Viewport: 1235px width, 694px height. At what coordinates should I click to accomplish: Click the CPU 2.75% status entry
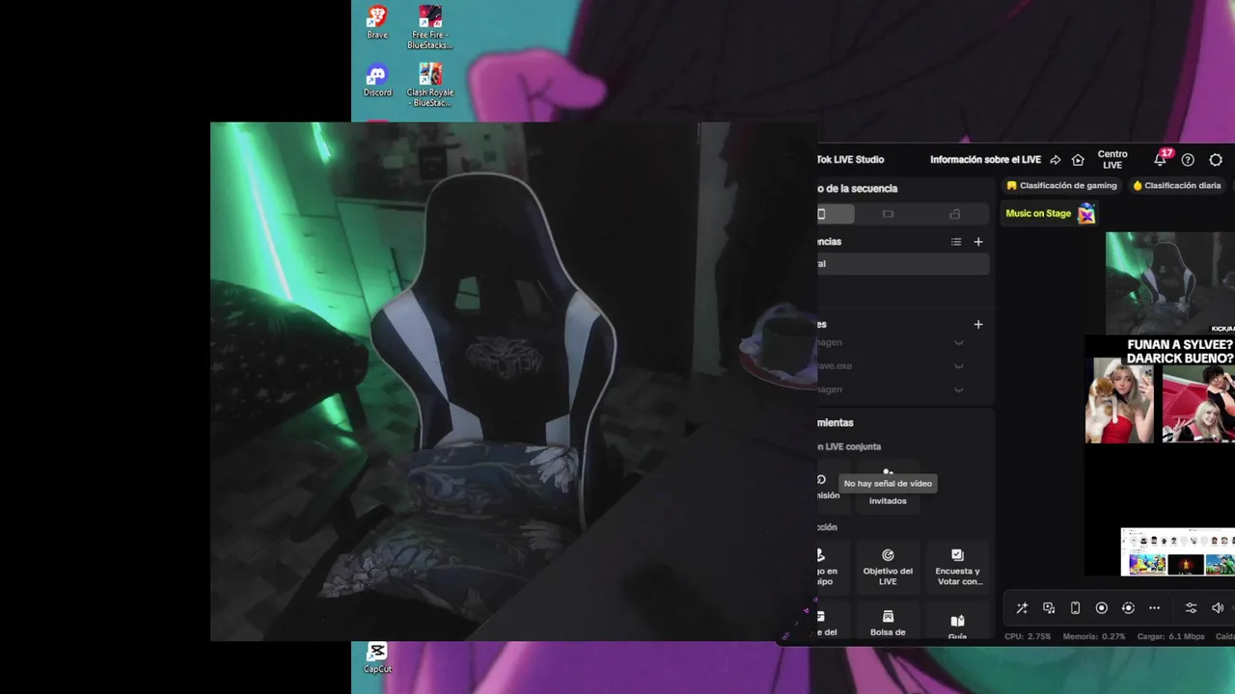click(x=1028, y=636)
